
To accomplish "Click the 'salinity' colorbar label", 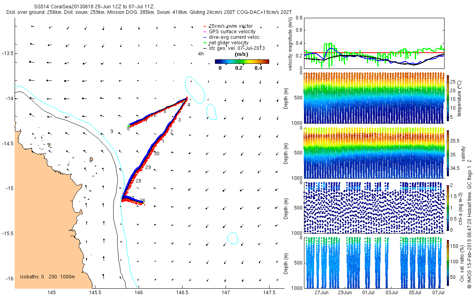I will (464, 153).
